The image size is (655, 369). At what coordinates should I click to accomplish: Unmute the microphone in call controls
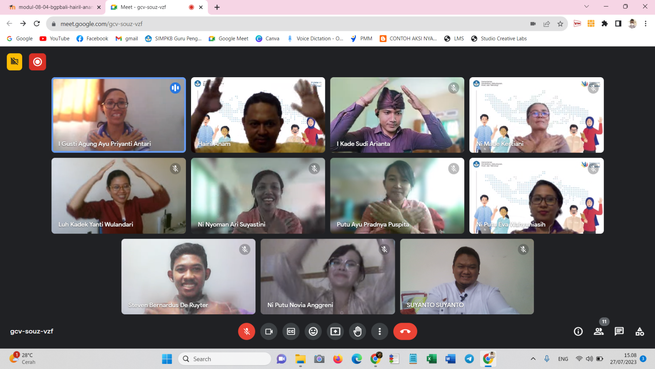pos(246,331)
